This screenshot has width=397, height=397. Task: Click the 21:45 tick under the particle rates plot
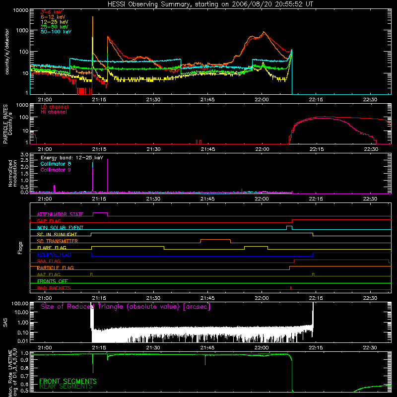(x=208, y=149)
